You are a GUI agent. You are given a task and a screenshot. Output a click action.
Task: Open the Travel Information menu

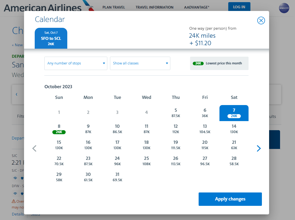pyautogui.click(x=155, y=7)
